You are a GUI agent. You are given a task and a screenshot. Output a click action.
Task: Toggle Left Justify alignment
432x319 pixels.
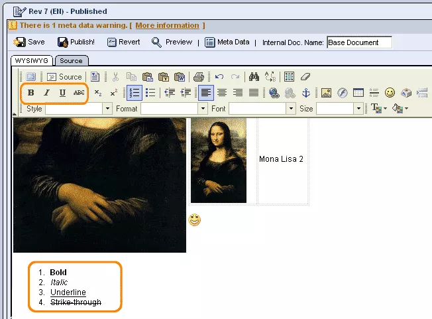(x=206, y=93)
